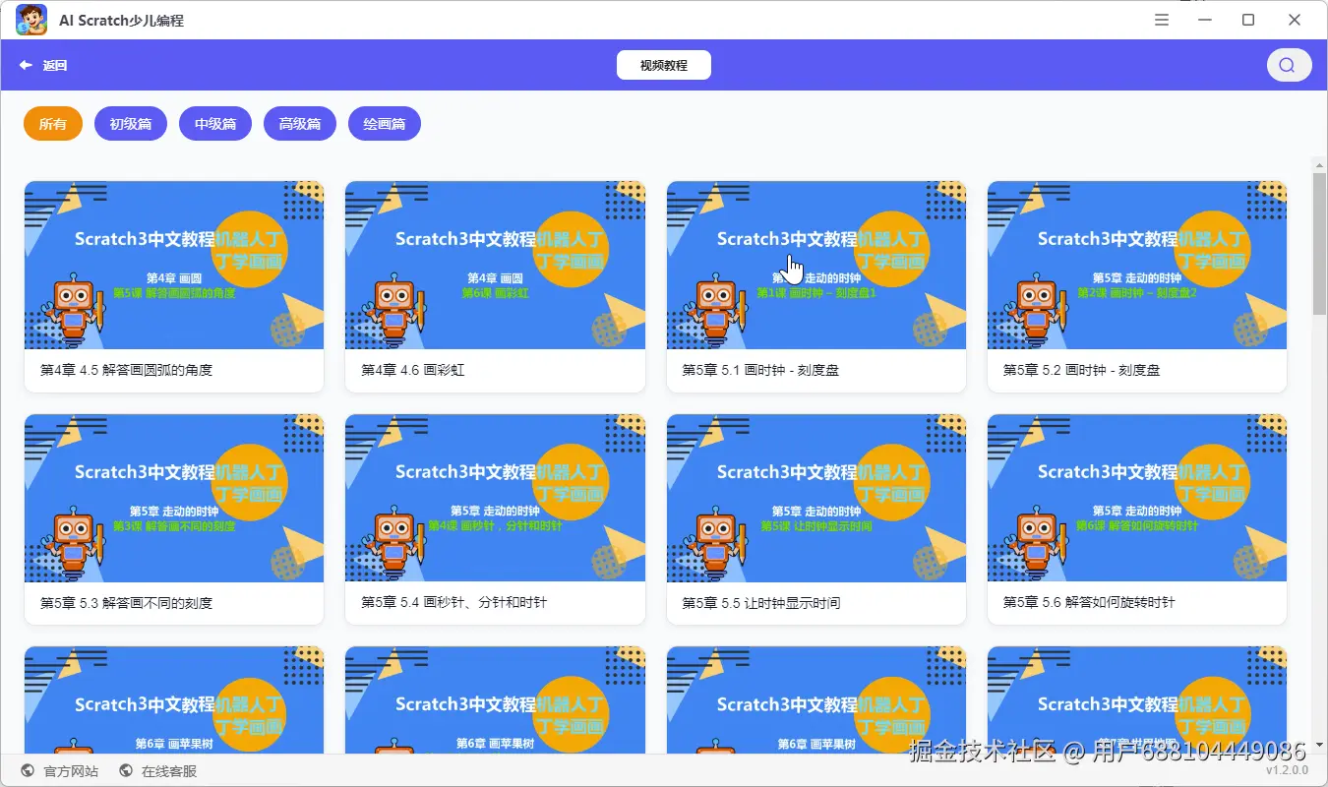1328x787 pixels.
Task: Click globe icon beside 官方网站
Action: [28, 771]
